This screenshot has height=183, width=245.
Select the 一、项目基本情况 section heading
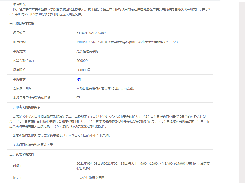(x=22, y=24)
